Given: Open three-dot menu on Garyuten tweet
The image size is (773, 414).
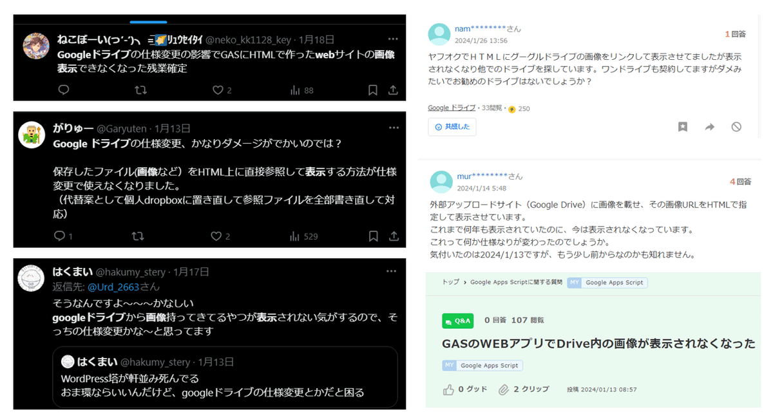Looking at the screenshot, I should pos(392,127).
